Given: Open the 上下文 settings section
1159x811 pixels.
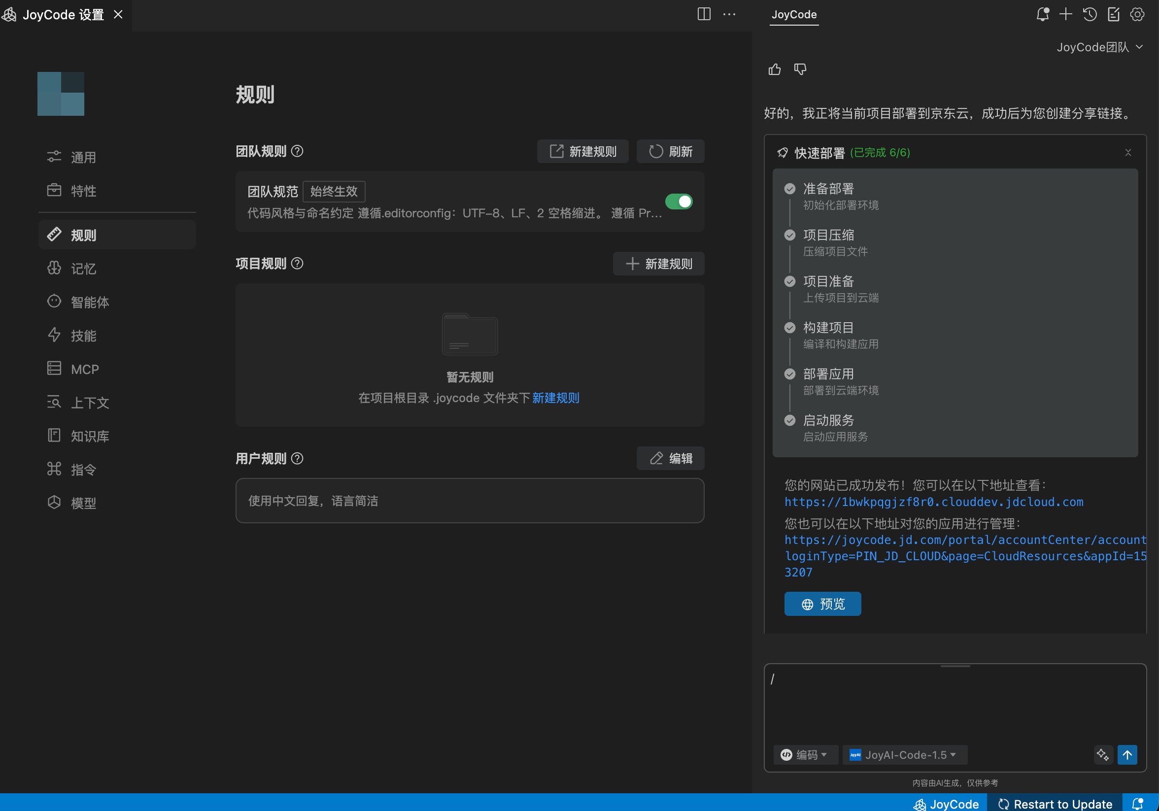Looking at the screenshot, I should 117,403.
